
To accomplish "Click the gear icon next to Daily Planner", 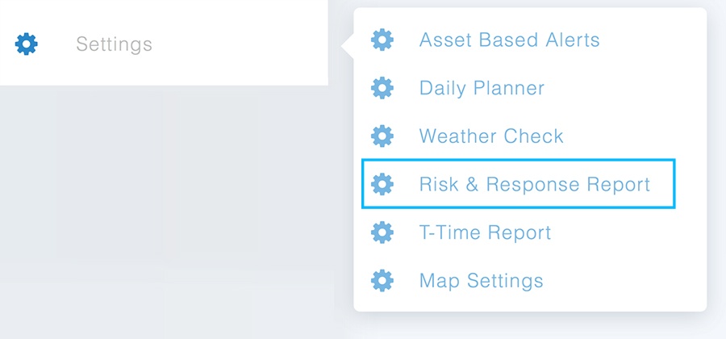I will point(382,87).
